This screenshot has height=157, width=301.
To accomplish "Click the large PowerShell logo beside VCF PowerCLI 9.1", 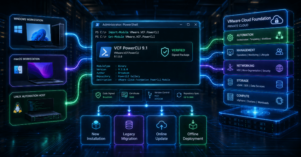I will click(105, 52).
